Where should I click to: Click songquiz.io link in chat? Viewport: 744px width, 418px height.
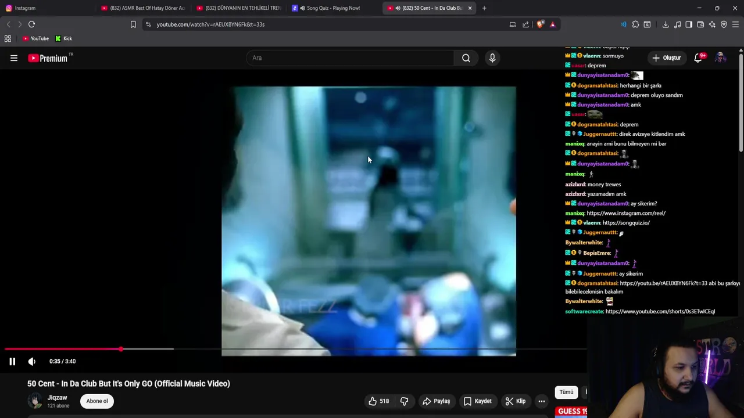626,223
